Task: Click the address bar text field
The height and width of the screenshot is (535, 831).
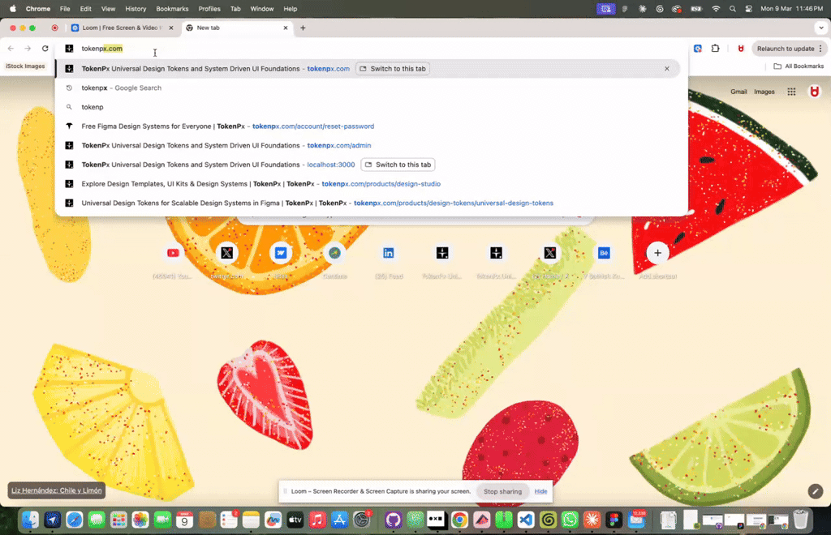Action: point(371,48)
